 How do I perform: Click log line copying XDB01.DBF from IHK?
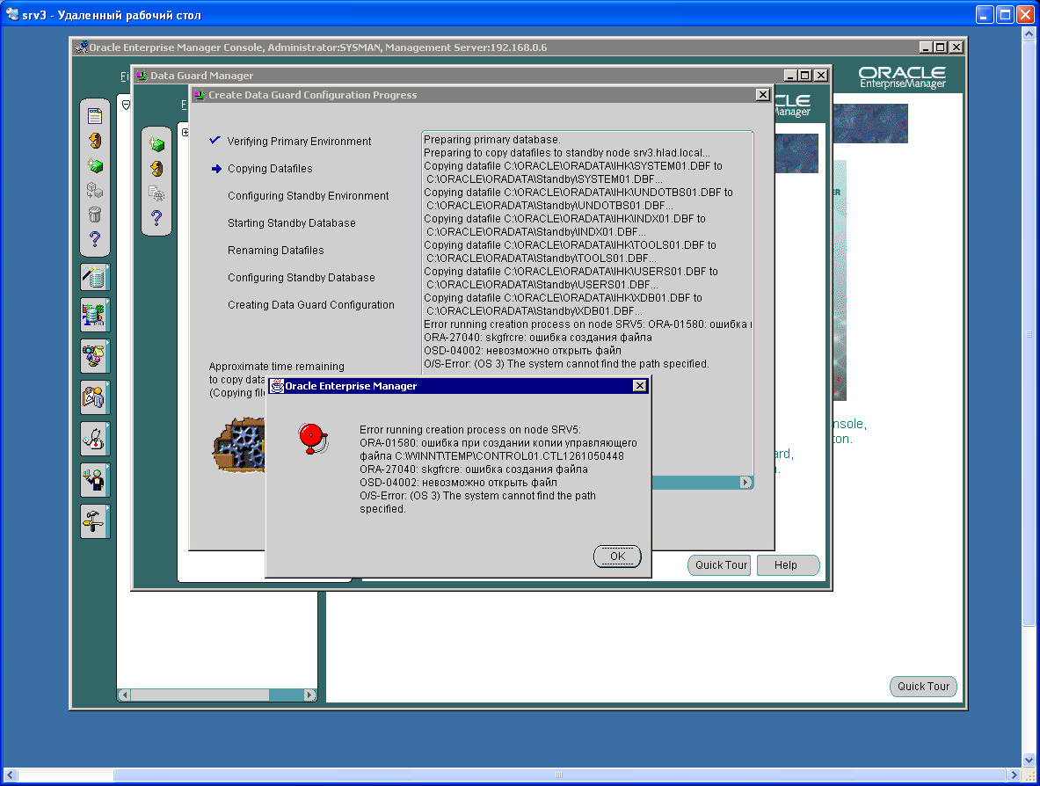click(x=563, y=298)
